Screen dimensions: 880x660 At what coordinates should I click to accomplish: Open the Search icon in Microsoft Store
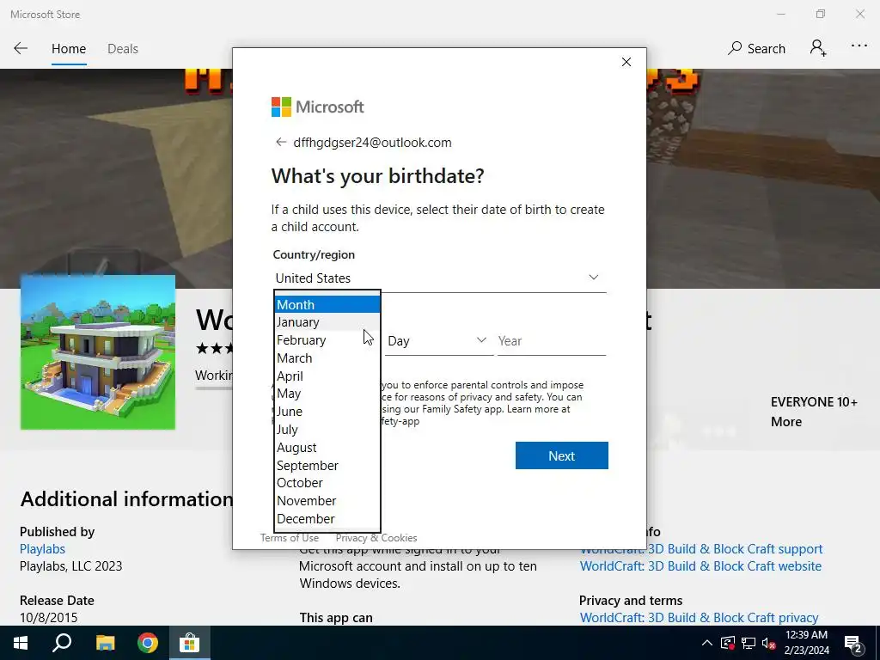756,48
